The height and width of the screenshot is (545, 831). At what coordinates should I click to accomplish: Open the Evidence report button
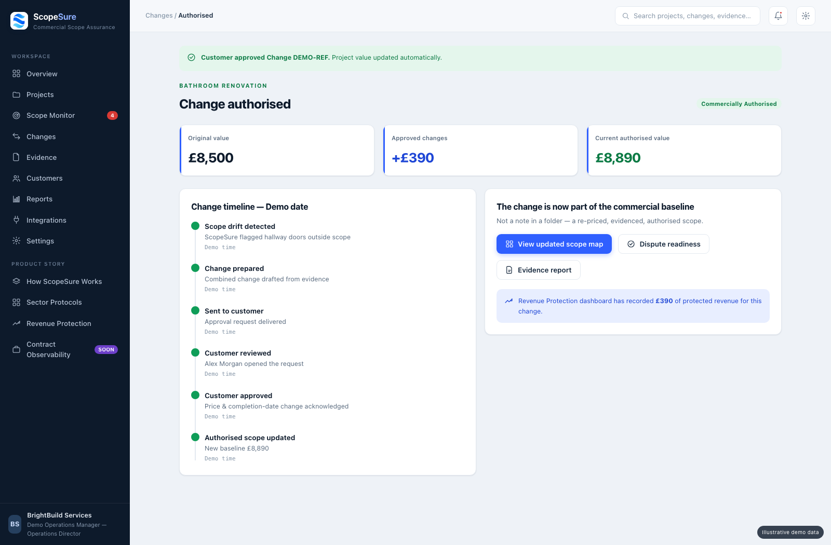539,270
